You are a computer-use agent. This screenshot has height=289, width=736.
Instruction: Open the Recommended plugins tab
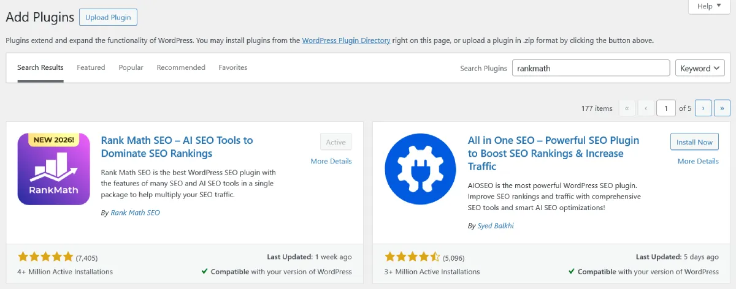click(181, 67)
